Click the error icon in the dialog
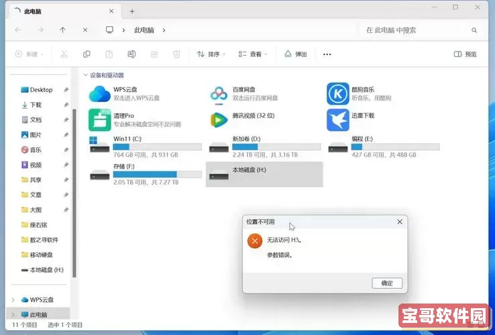495x335 pixels. (x=255, y=241)
